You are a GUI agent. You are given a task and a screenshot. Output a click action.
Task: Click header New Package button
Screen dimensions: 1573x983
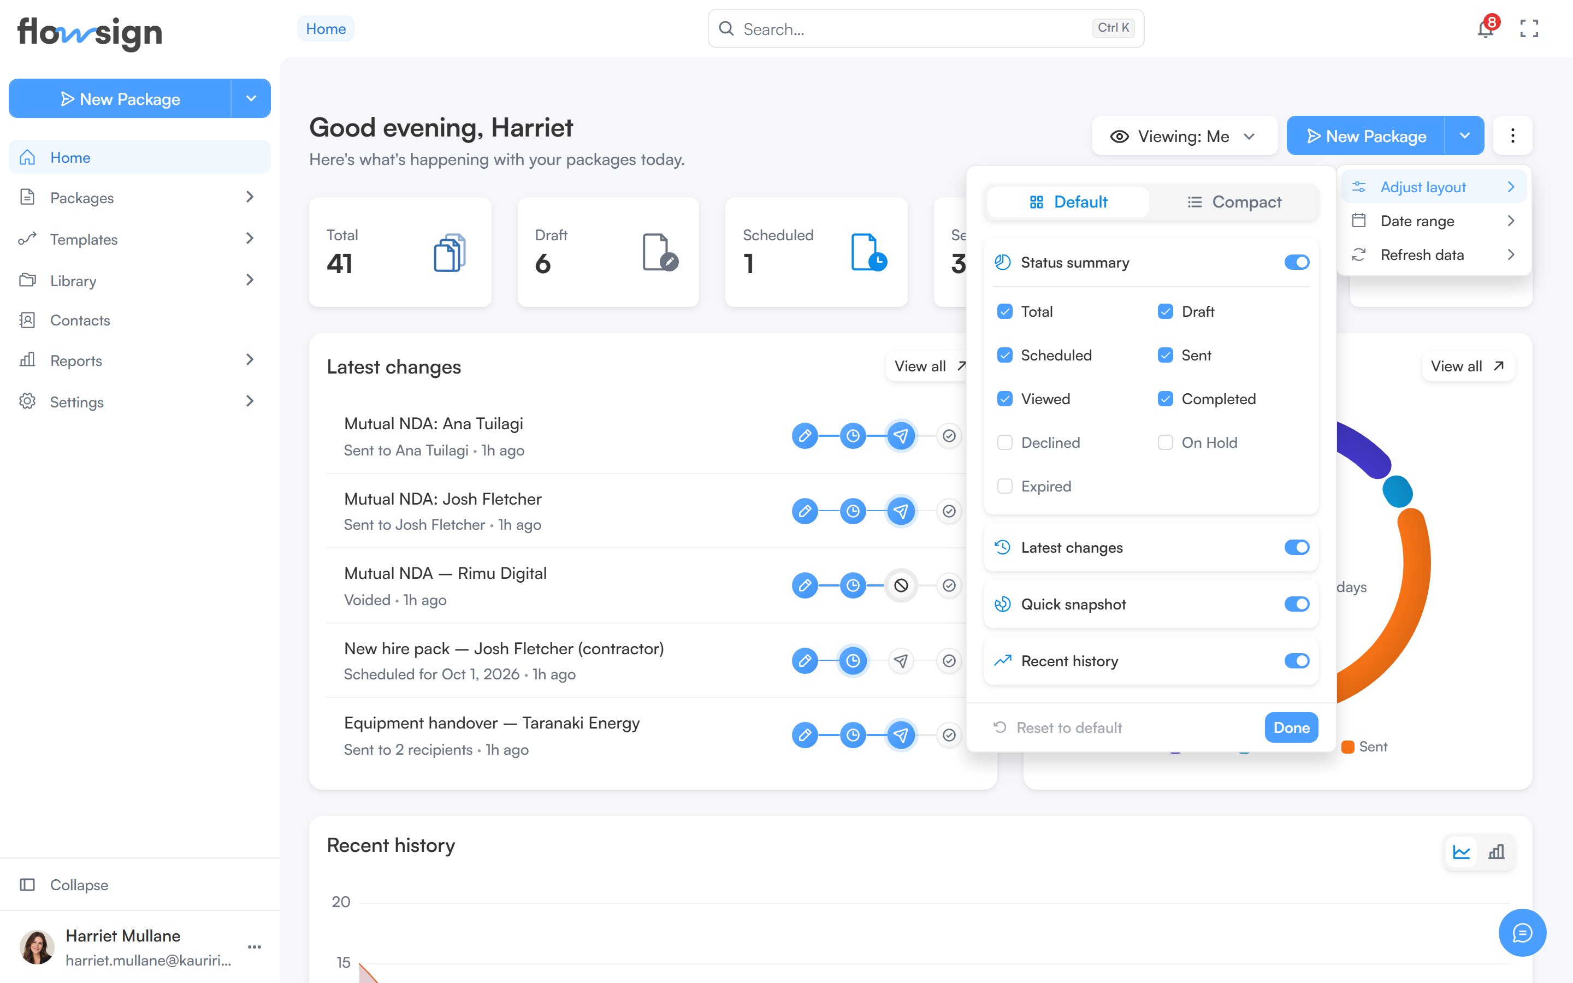click(x=1365, y=136)
